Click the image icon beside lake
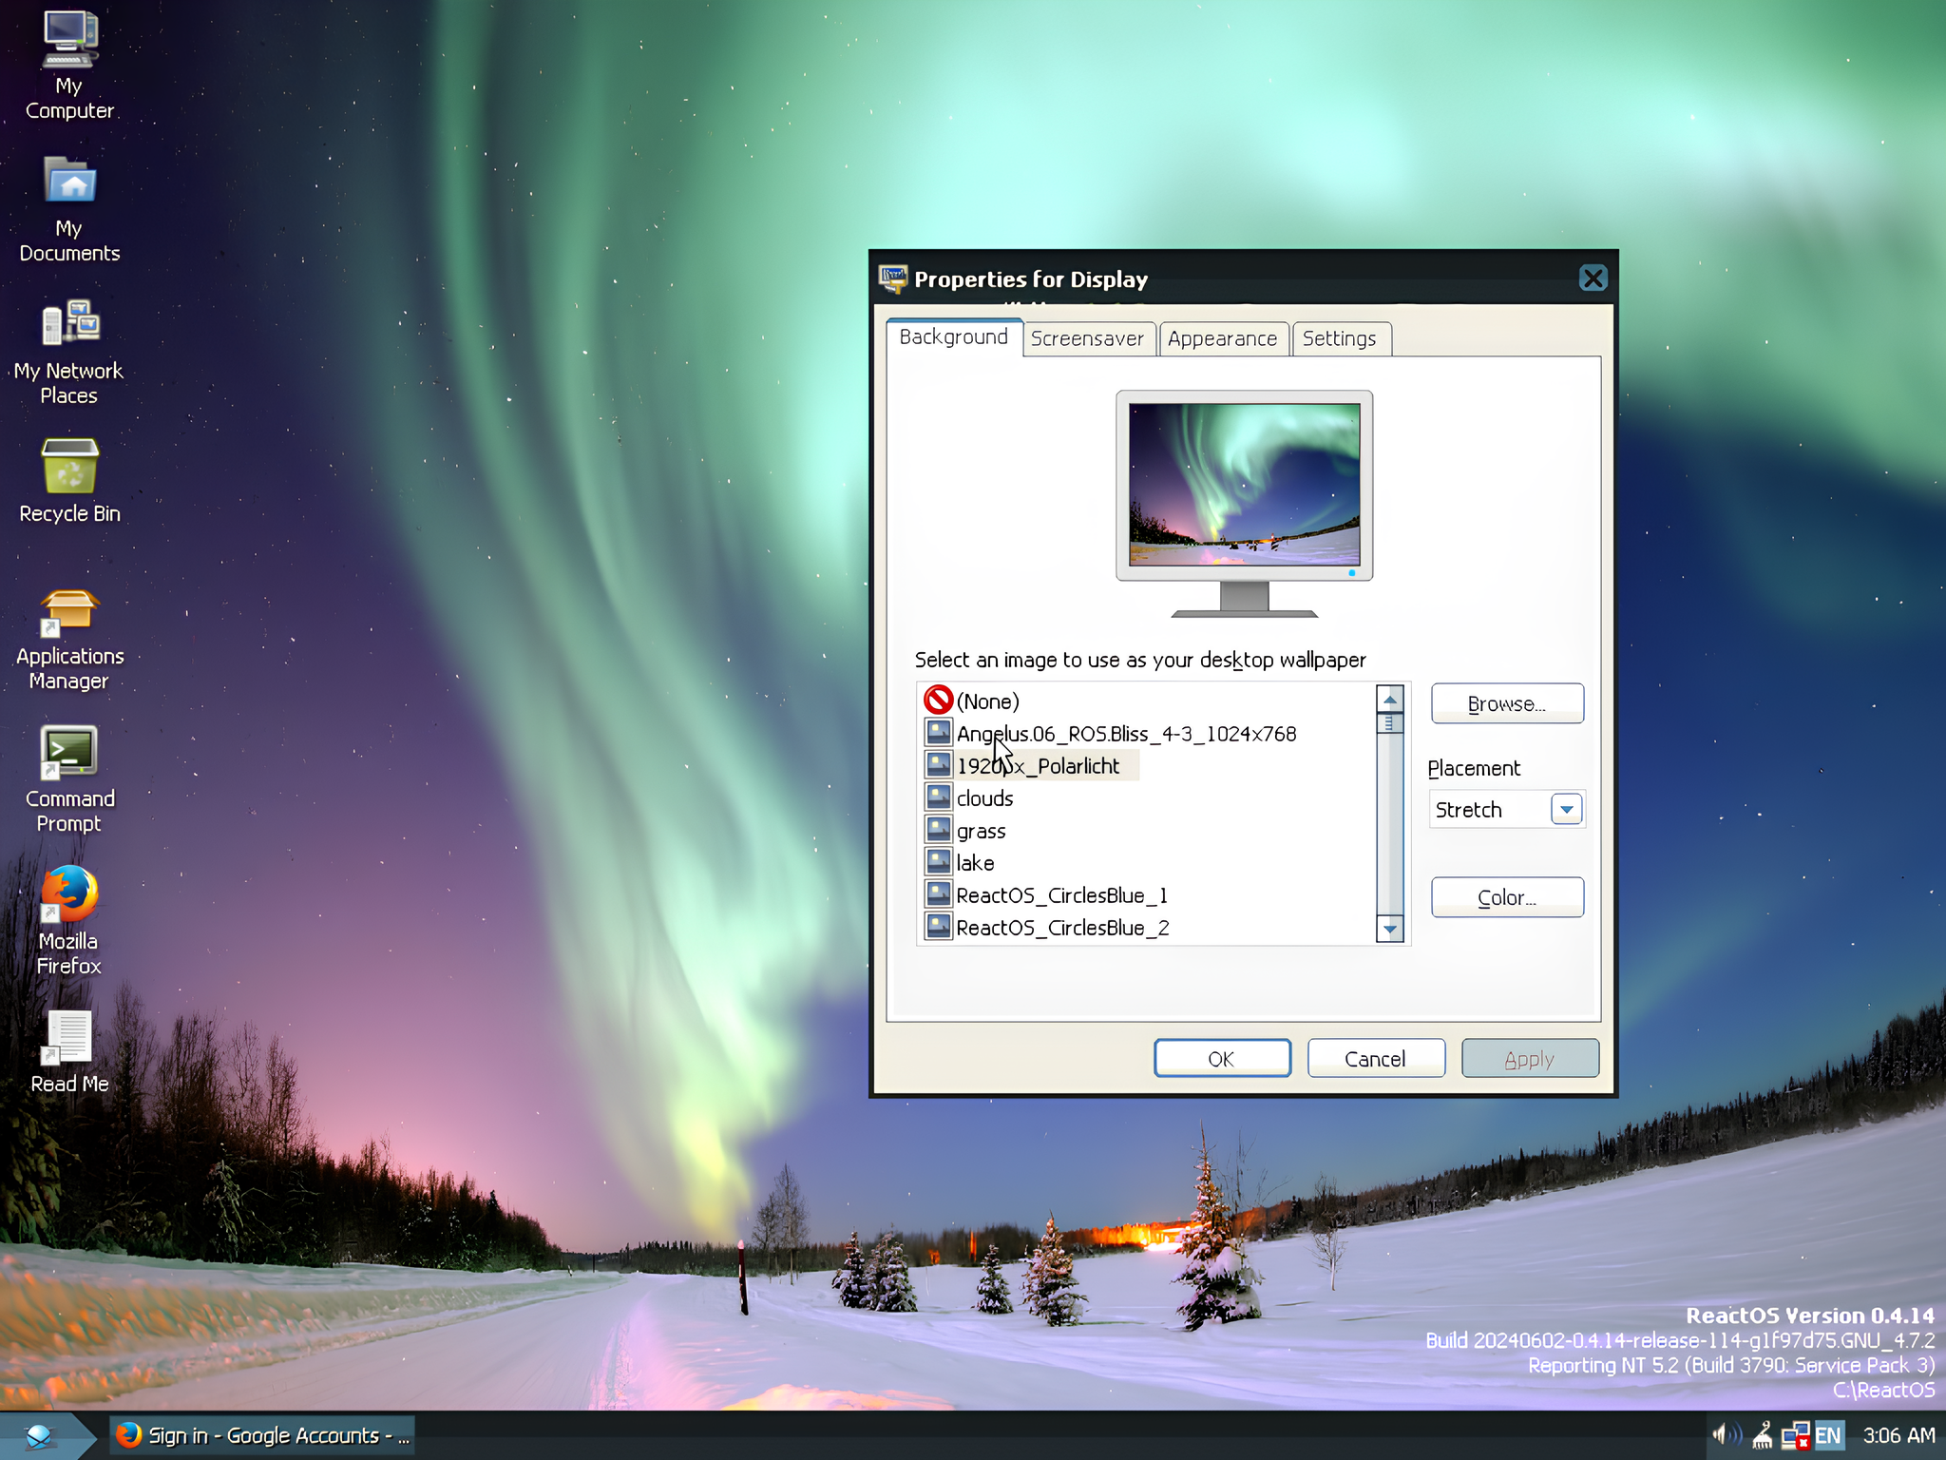1946x1460 pixels. (939, 862)
